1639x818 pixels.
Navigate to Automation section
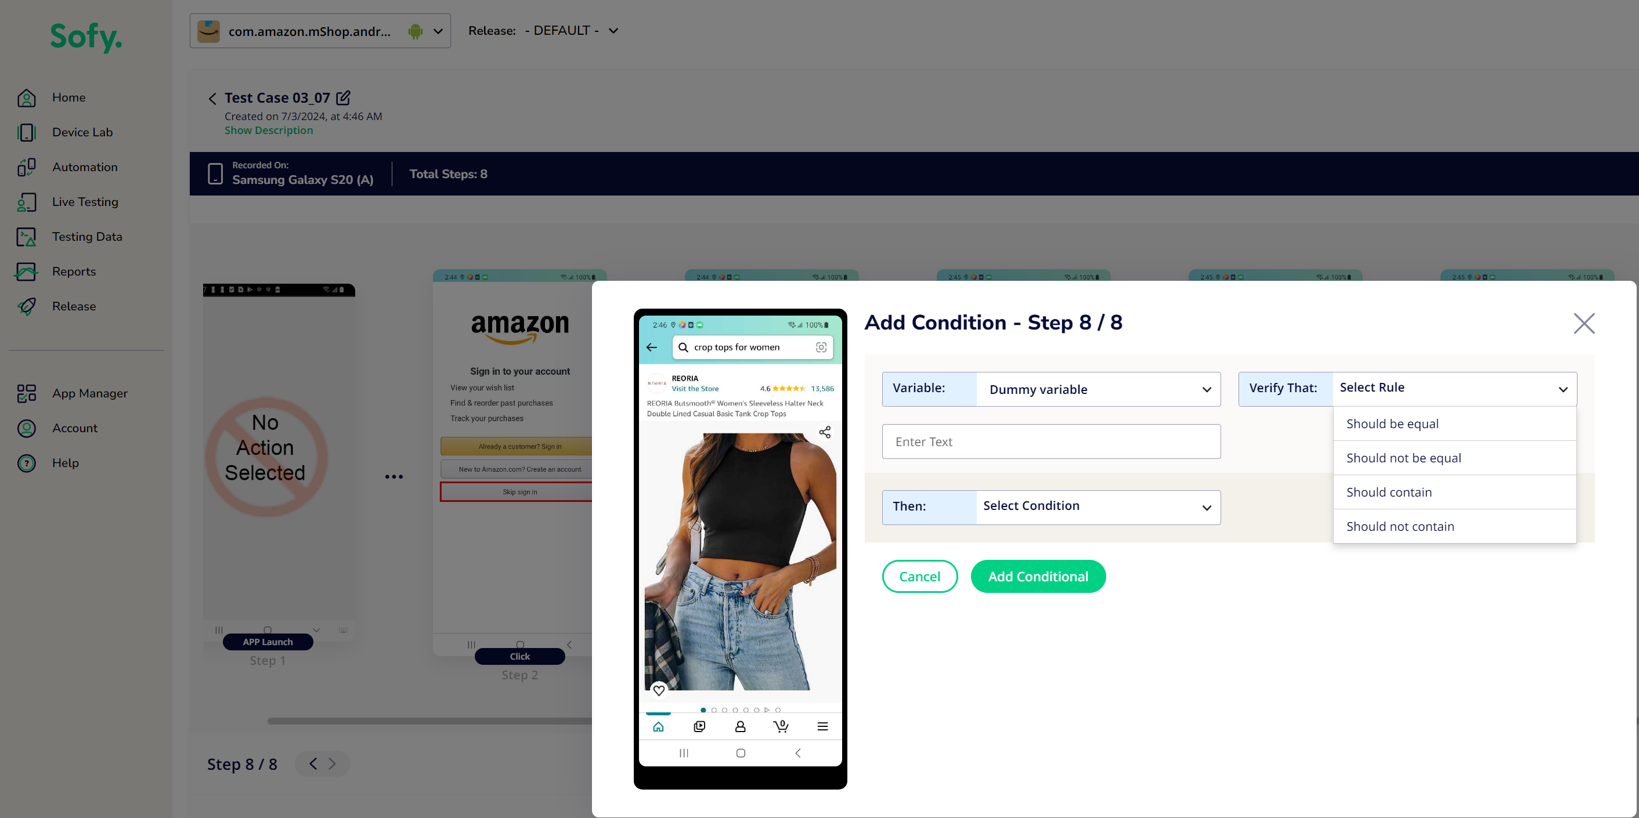point(85,166)
